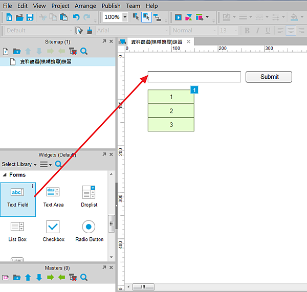Search the Sitemap with magnifier icon

click(x=84, y=52)
